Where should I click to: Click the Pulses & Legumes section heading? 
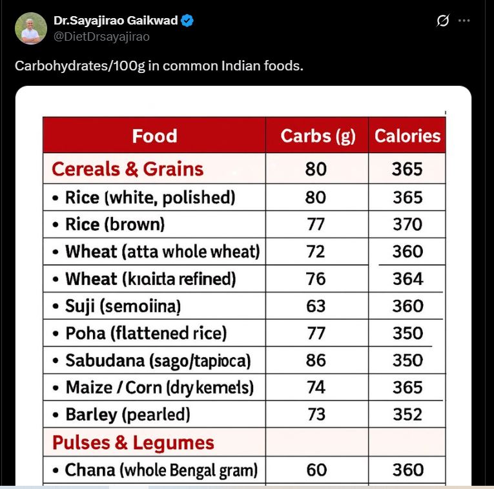(133, 443)
